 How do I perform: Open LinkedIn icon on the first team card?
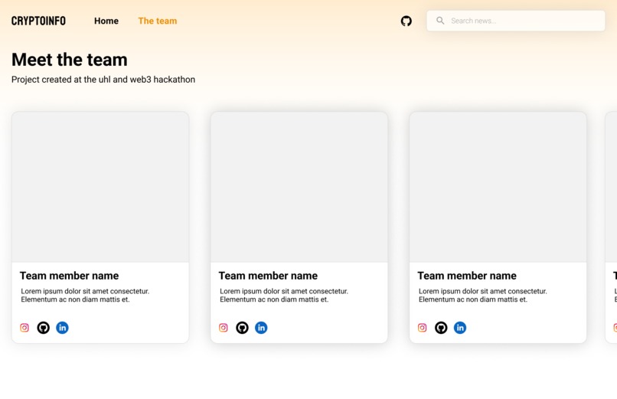point(62,327)
